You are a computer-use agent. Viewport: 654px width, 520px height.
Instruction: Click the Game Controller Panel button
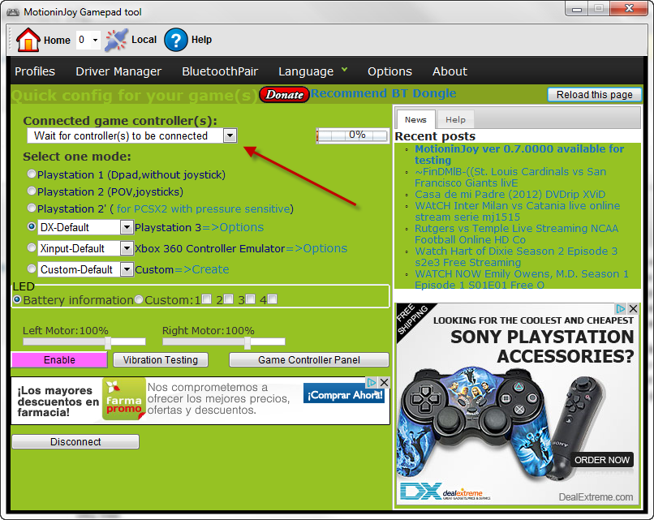309,360
